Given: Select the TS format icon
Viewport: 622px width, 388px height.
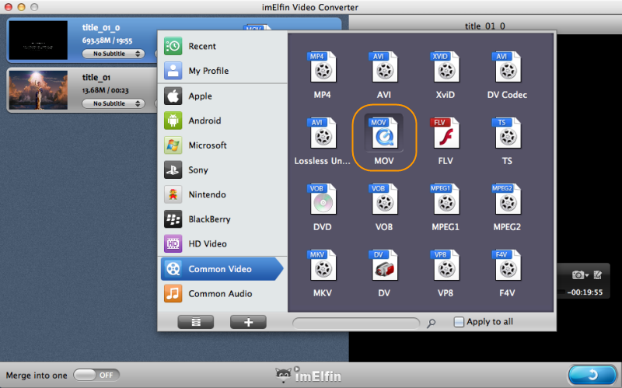Looking at the screenshot, I should pyautogui.click(x=507, y=134).
